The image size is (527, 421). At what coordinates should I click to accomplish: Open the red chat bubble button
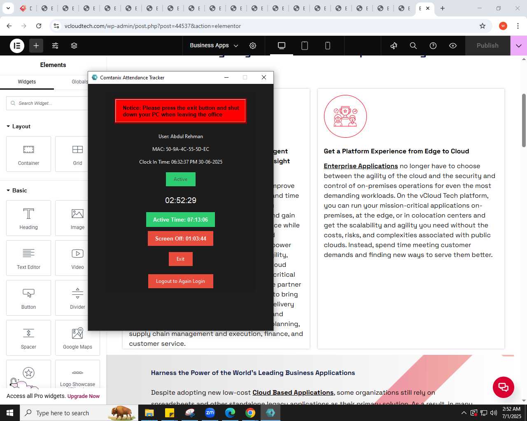[504, 387]
